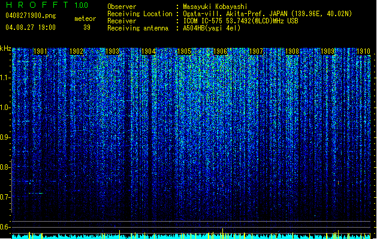Viewport: 377px width, 239px height.
Task: Select the bright horizontal echo near 0.71 kHz
Action: (36, 193)
